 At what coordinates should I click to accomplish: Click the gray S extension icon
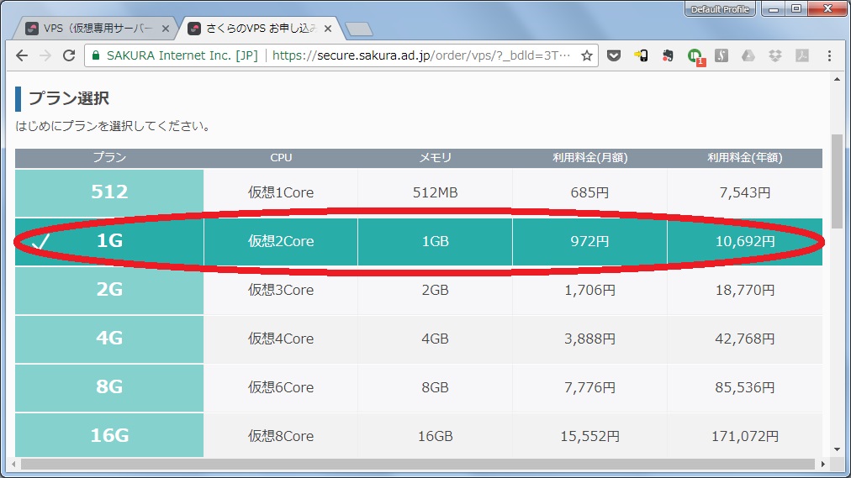click(x=721, y=55)
